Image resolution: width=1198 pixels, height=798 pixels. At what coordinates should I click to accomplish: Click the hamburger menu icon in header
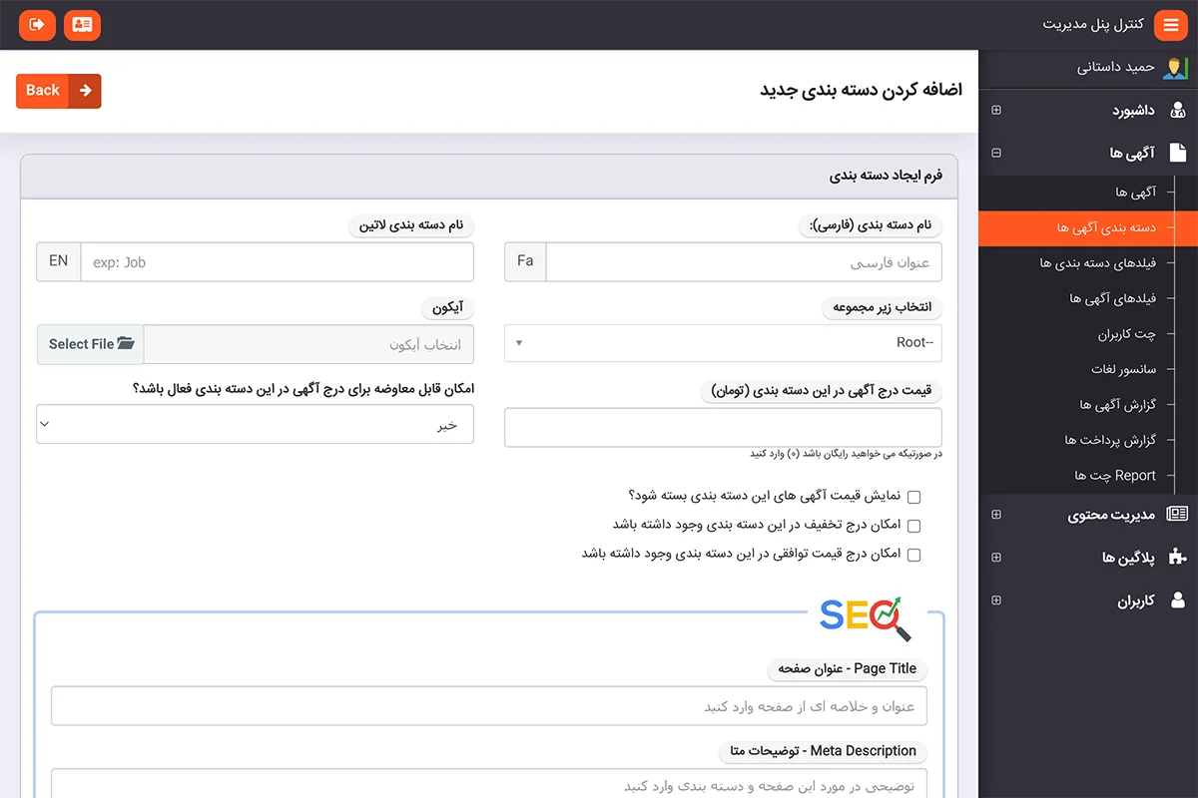pyautogui.click(x=1171, y=25)
